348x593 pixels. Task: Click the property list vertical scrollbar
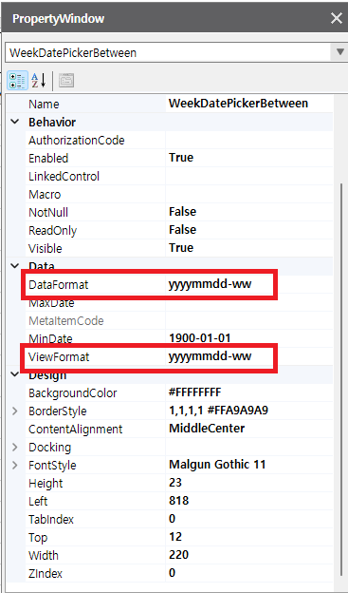tap(341, 386)
